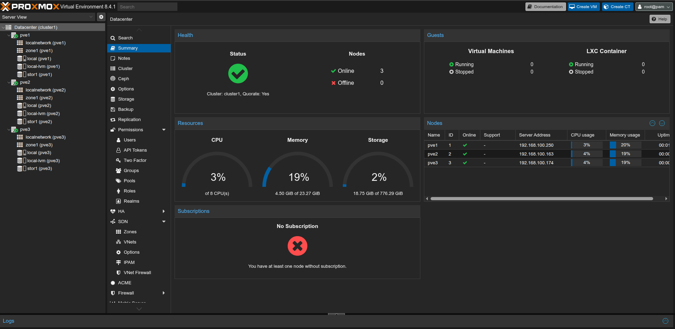675x329 pixels.
Task: Collapse the pve1 tree node
Action: coord(9,35)
